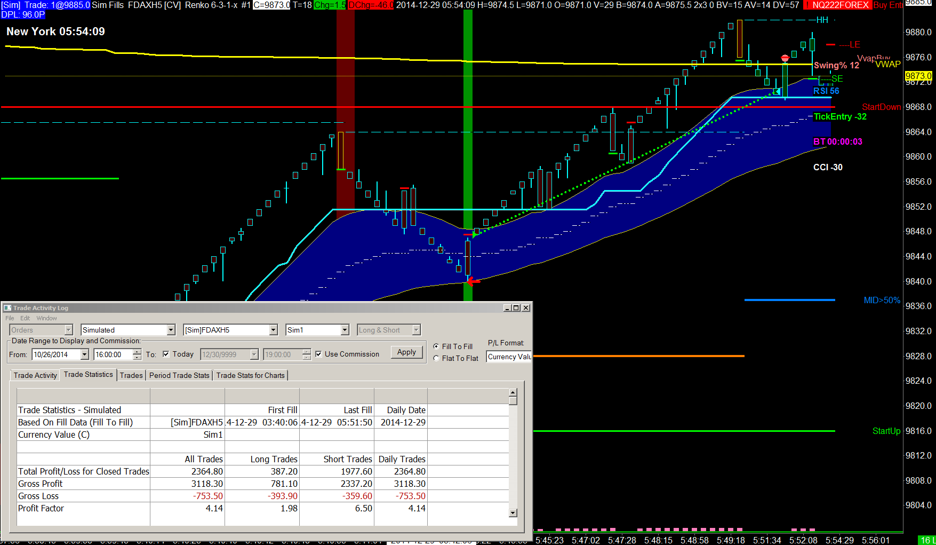Click the Long Trades column header
This screenshot has height=545, width=936.
click(274, 459)
